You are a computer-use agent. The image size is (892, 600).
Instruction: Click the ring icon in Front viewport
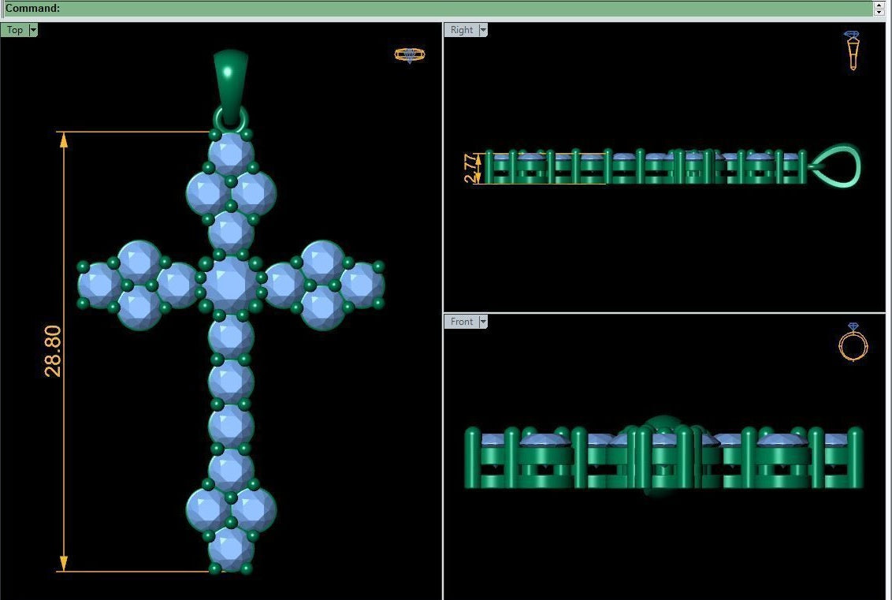(853, 342)
